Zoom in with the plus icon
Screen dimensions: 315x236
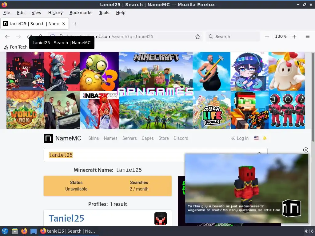point(294,37)
